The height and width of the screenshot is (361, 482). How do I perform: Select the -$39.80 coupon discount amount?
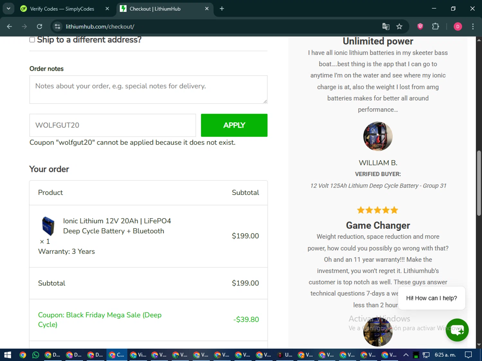(246, 320)
